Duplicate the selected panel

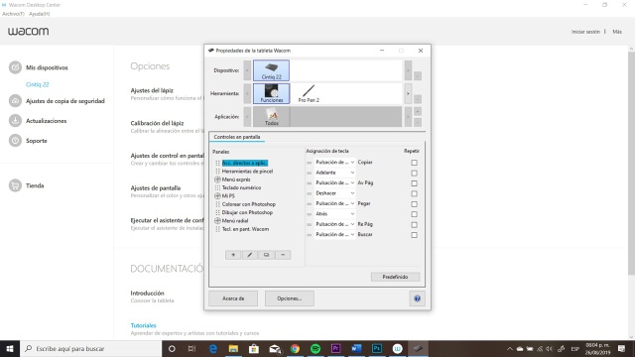click(266, 255)
